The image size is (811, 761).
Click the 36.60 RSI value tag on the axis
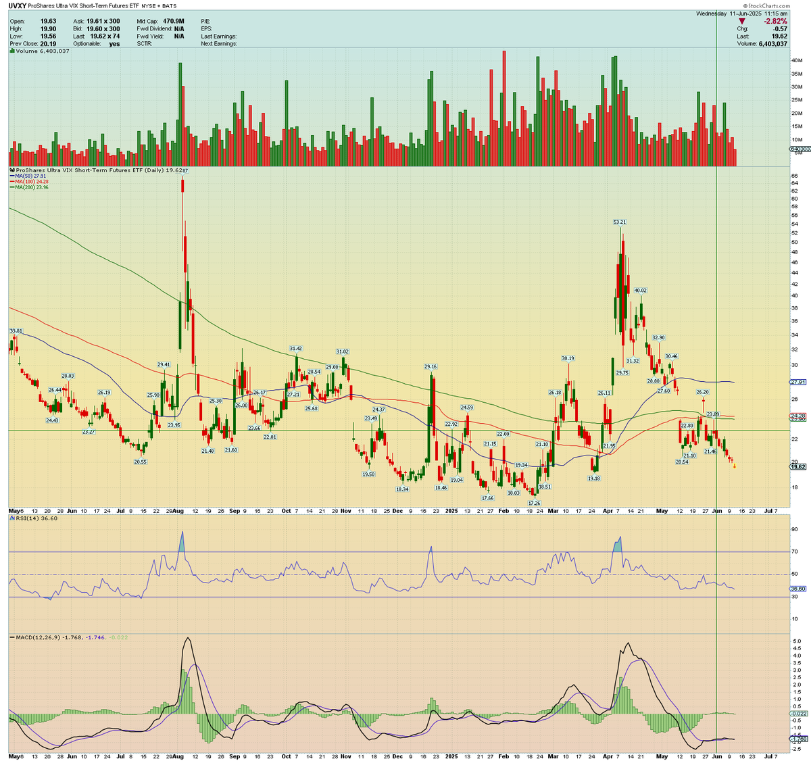[797, 589]
